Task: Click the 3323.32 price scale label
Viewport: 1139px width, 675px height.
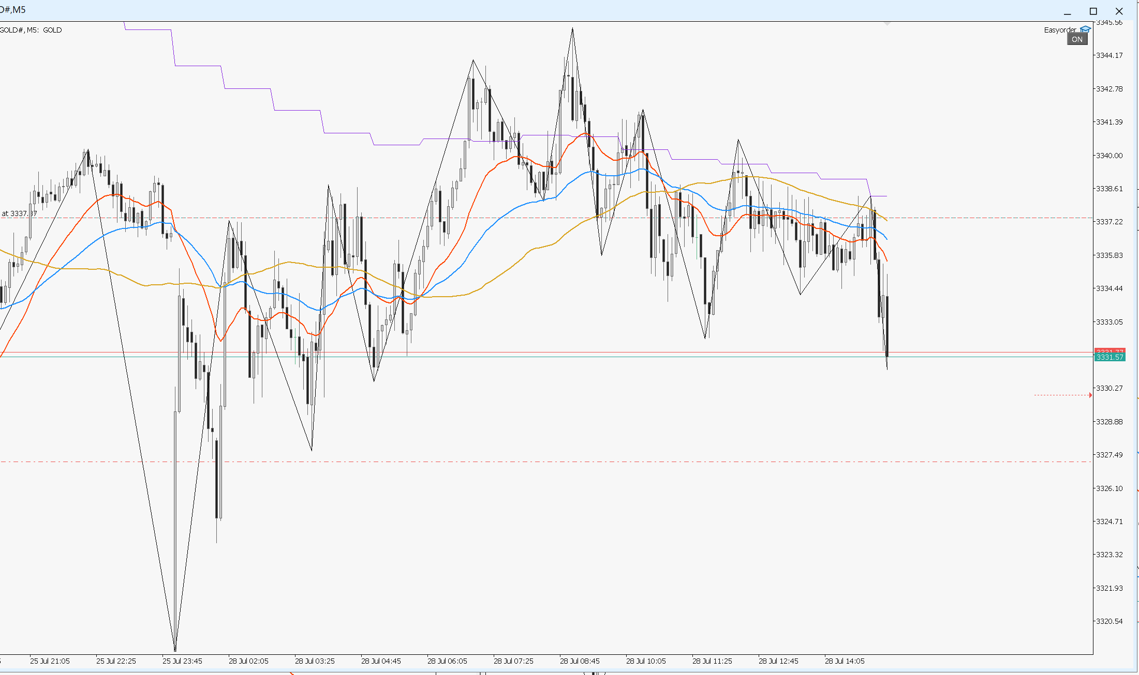Action: coord(1110,555)
